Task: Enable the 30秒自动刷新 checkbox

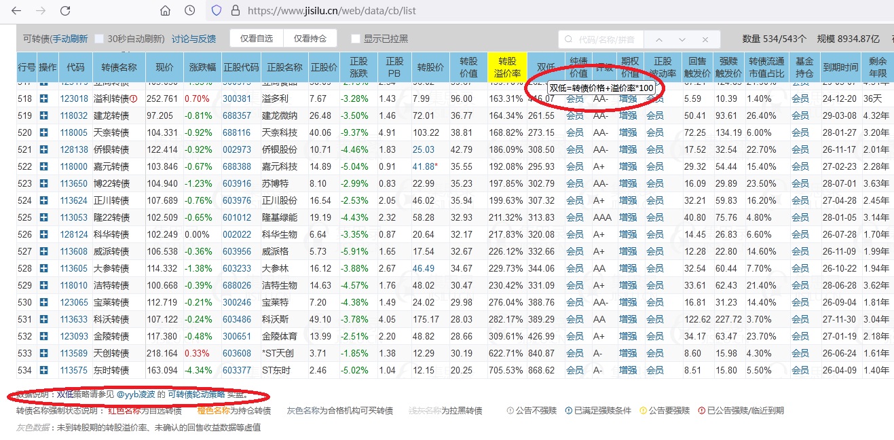Action: (x=99, y=39)
